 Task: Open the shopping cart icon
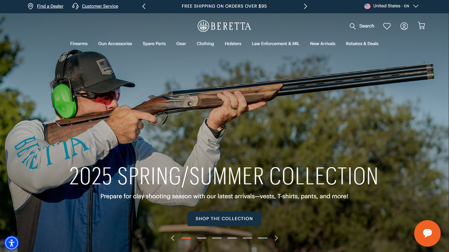click(x=421, y=26)
